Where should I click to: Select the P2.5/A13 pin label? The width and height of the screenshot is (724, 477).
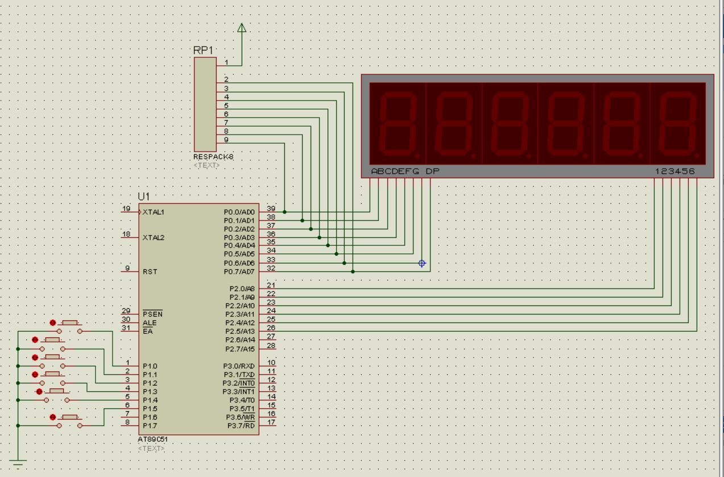click(x=241, y=331)
